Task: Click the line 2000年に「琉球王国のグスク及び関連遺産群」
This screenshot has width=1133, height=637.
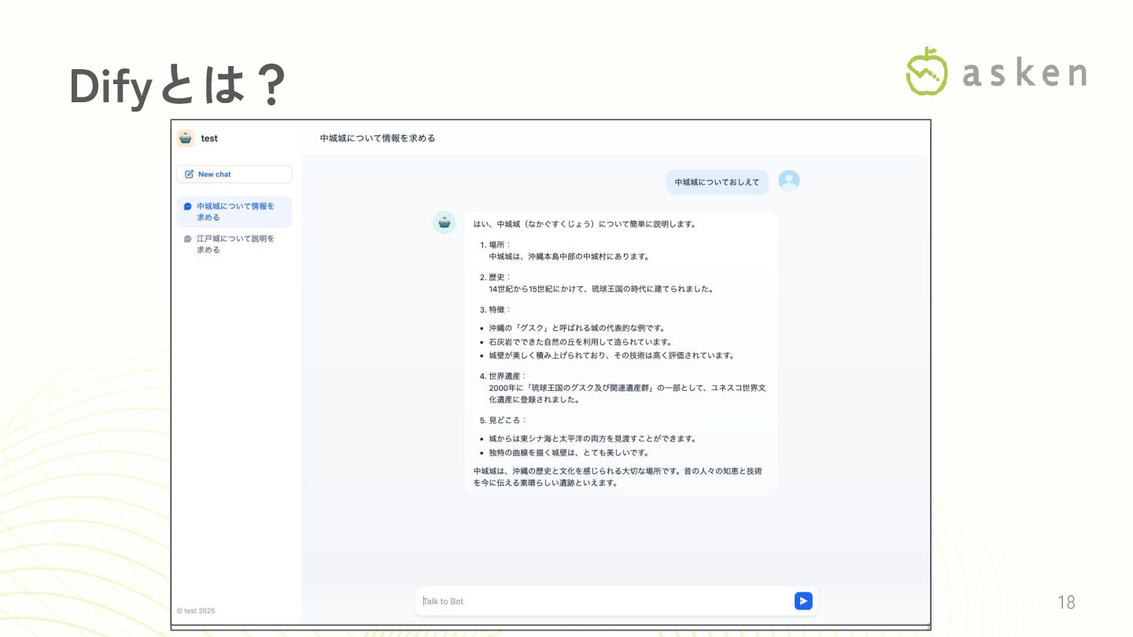Action: (627, 394)
